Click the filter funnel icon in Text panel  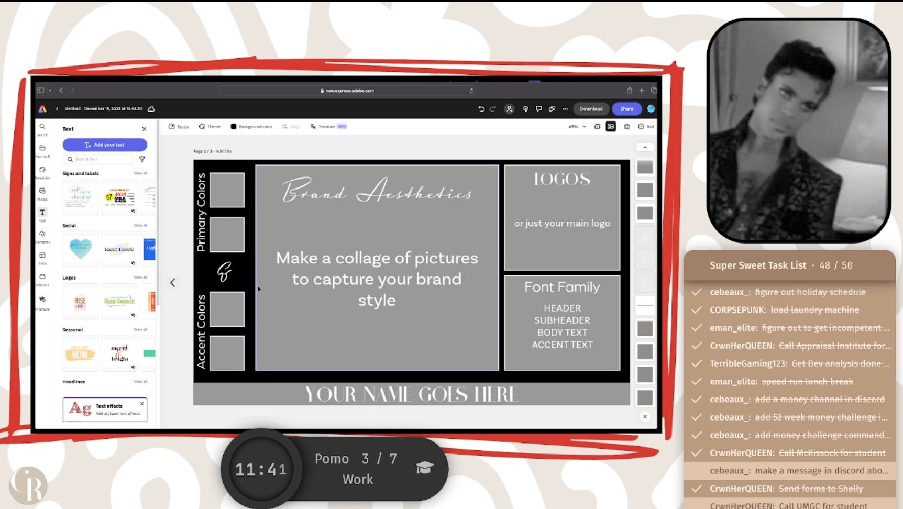pos(142,159)
